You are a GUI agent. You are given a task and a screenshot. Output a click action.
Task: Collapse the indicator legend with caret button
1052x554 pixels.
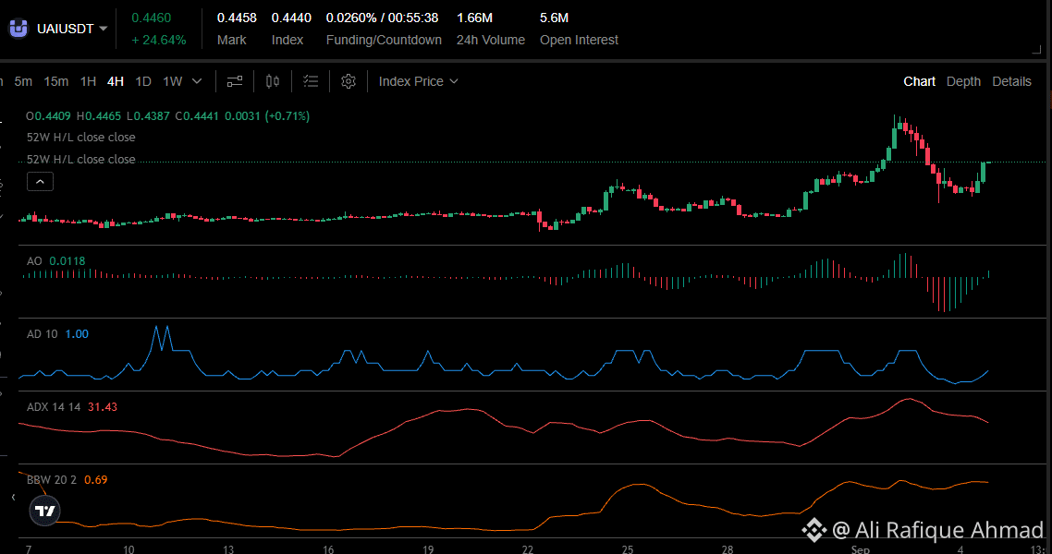tap(41, 182)
